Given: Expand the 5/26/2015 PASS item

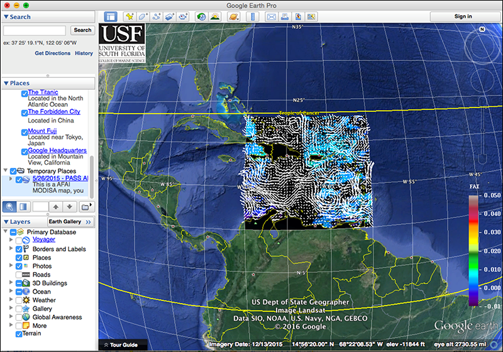Looking at the screenshot, I should (x=11, y=179).
